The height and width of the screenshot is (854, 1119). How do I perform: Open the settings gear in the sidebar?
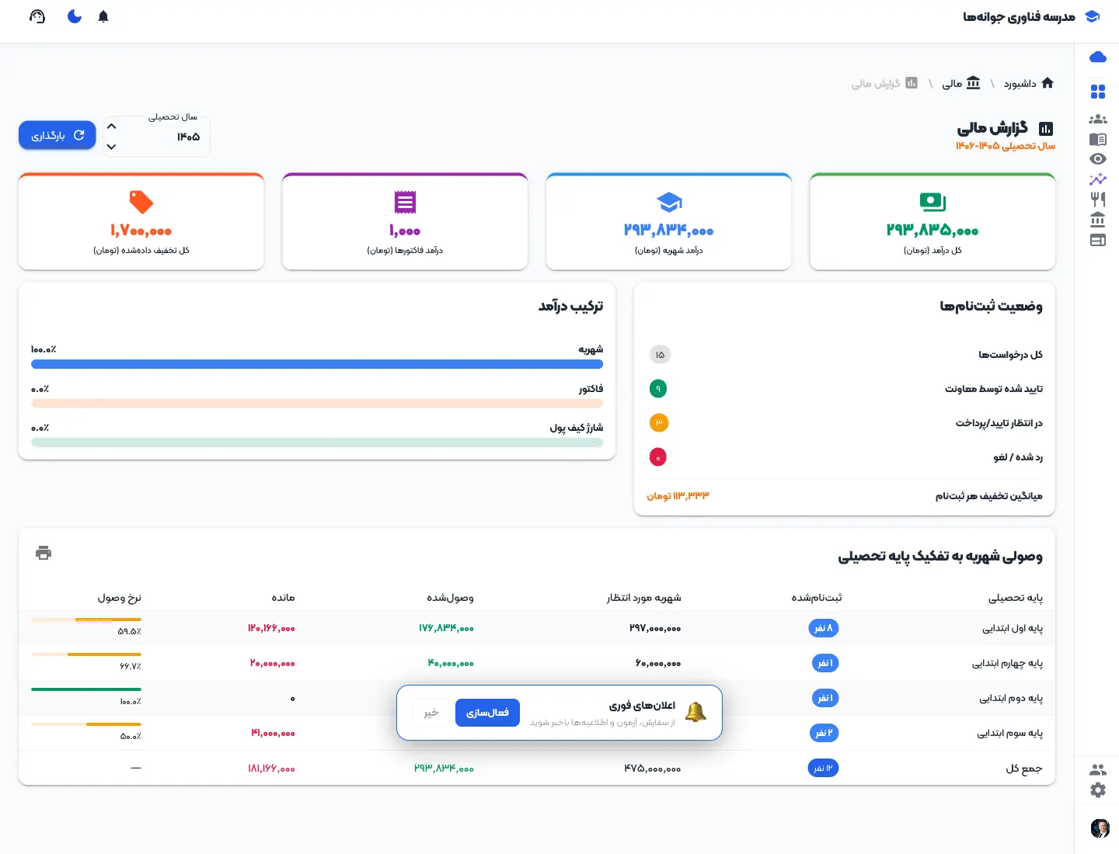(x=1098, y=790)
